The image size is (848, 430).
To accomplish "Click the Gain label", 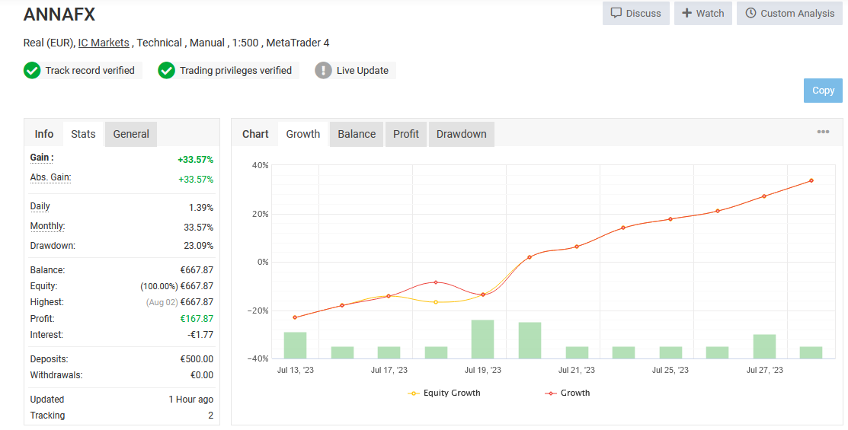I will coord(42,158).
